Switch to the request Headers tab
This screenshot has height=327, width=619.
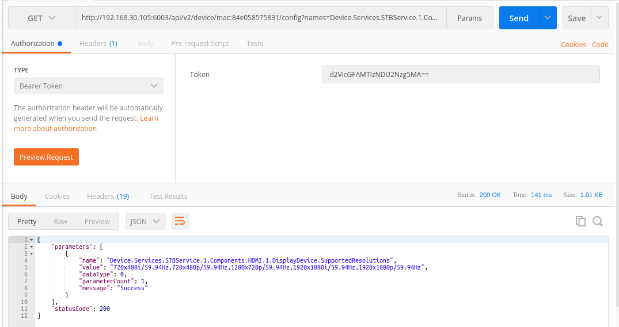tap(98, 44)
